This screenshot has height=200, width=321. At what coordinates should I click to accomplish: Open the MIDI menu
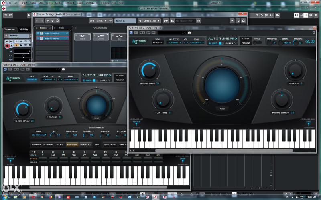(41, 3)
